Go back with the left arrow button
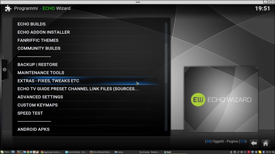275x154 pixels. coord(254,143)
